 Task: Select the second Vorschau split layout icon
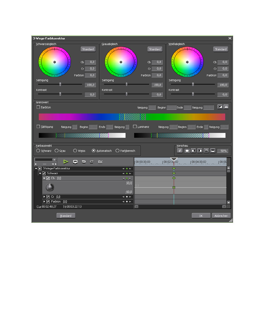[x=193, y=151]
